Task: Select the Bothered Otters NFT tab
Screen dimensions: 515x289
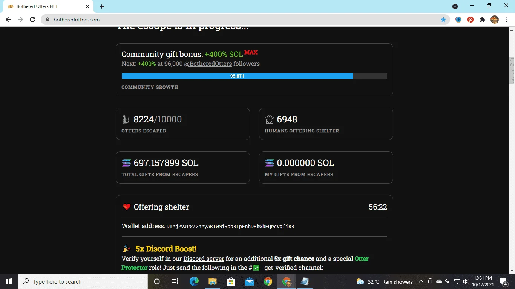Action: pos(47,6)
